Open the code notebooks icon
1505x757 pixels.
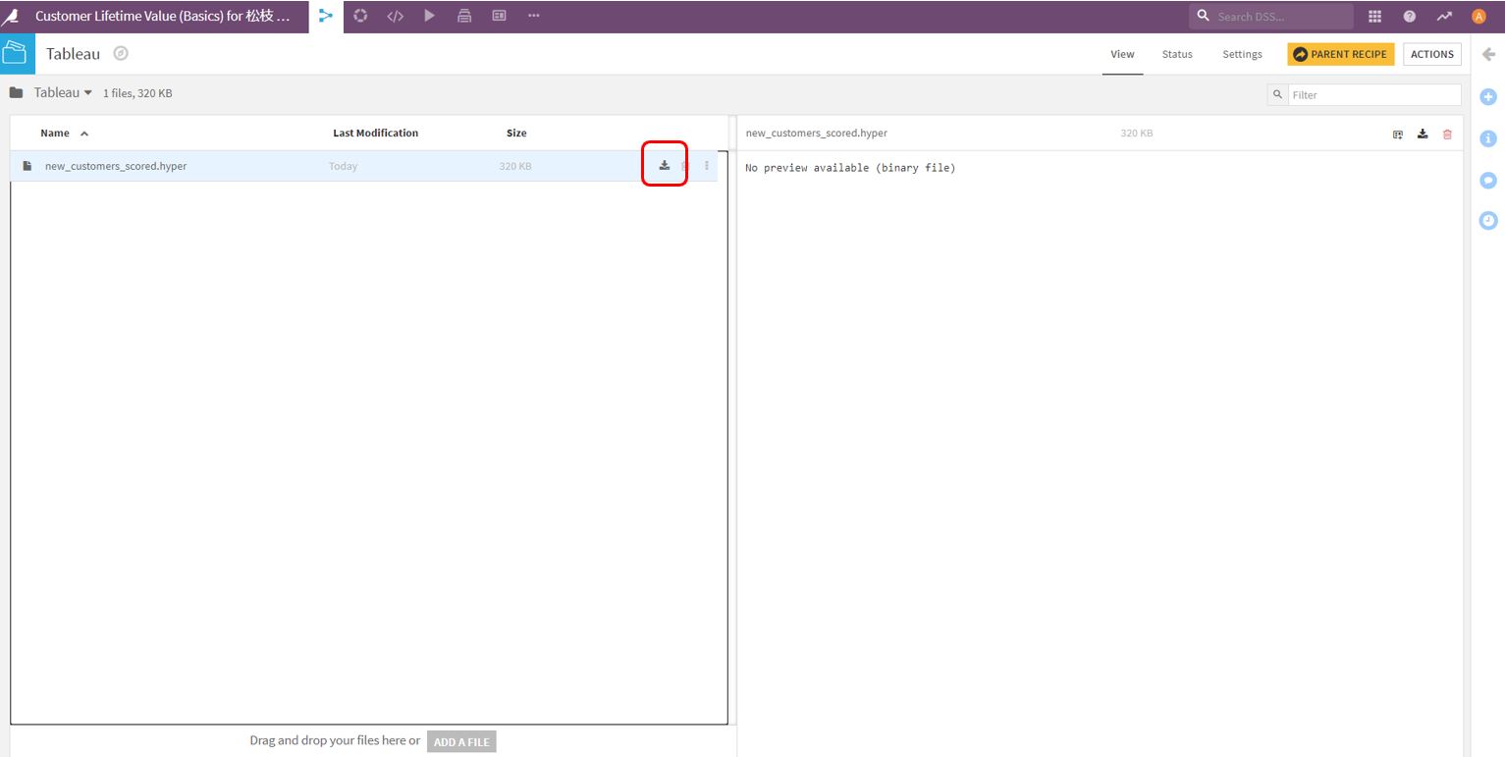395,16
